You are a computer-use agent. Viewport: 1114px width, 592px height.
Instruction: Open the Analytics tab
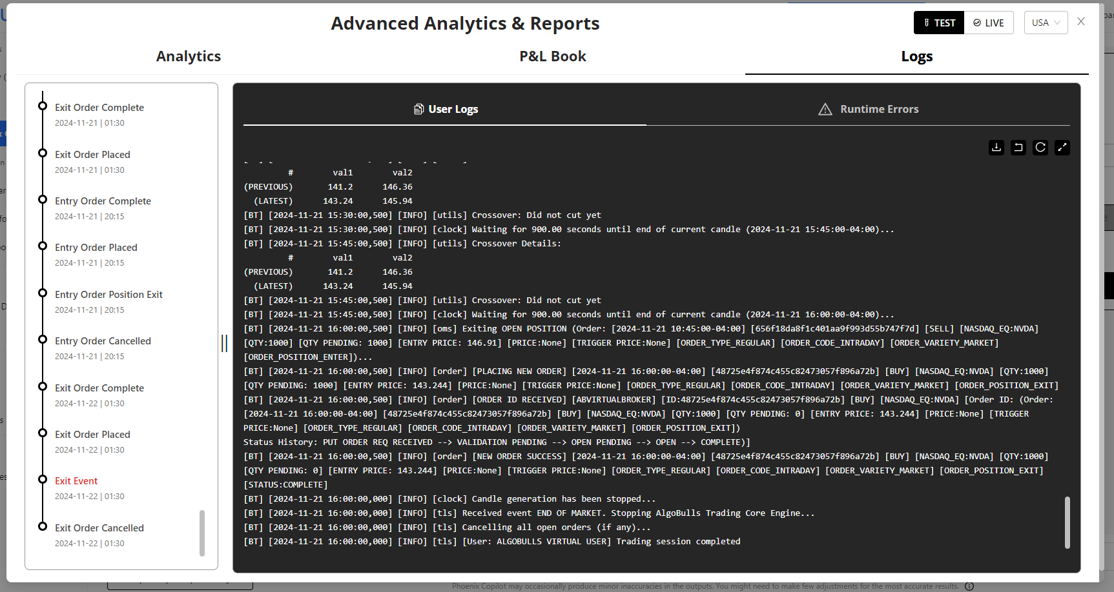coord(189,56)
